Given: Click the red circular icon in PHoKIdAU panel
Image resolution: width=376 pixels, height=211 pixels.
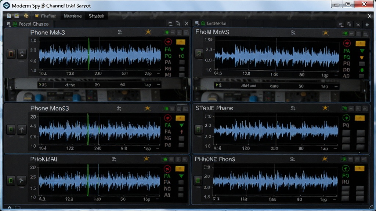Looking at the screenshot, I should (167, 169).
